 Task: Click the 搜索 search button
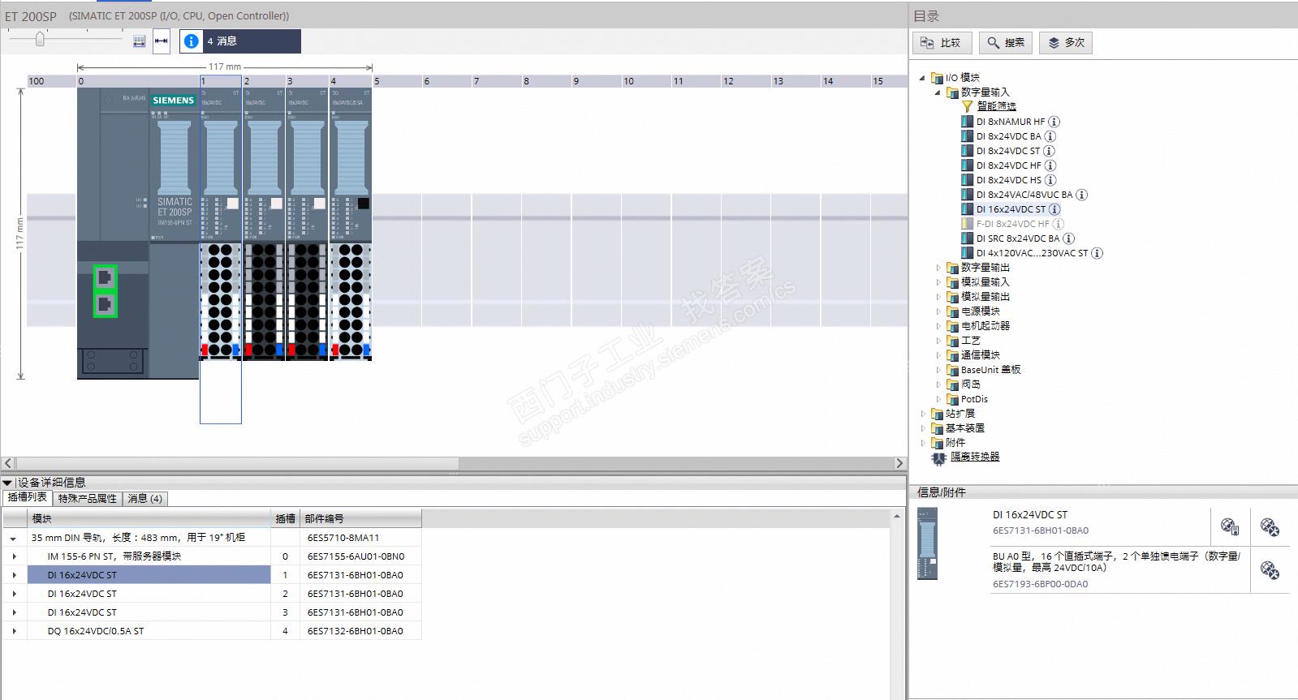[1005, 43]
